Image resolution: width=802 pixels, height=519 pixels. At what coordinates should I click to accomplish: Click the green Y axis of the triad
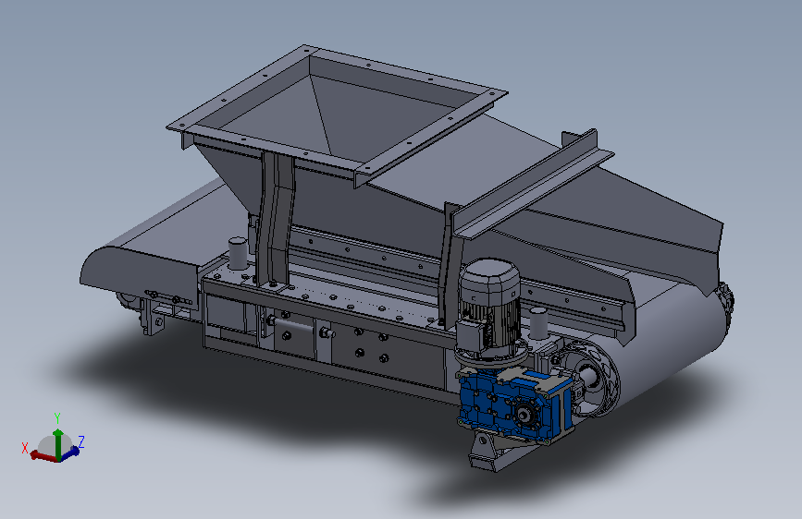(x=58, y=443)
